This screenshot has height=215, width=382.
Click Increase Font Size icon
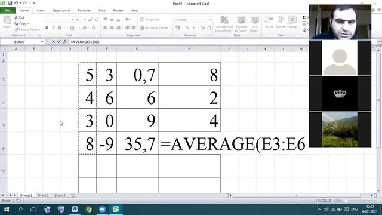[90, 20]
